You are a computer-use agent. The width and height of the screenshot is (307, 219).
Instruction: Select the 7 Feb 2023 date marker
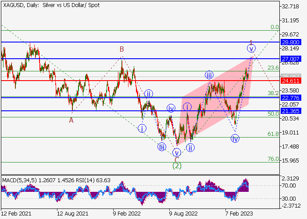[239, 215]
